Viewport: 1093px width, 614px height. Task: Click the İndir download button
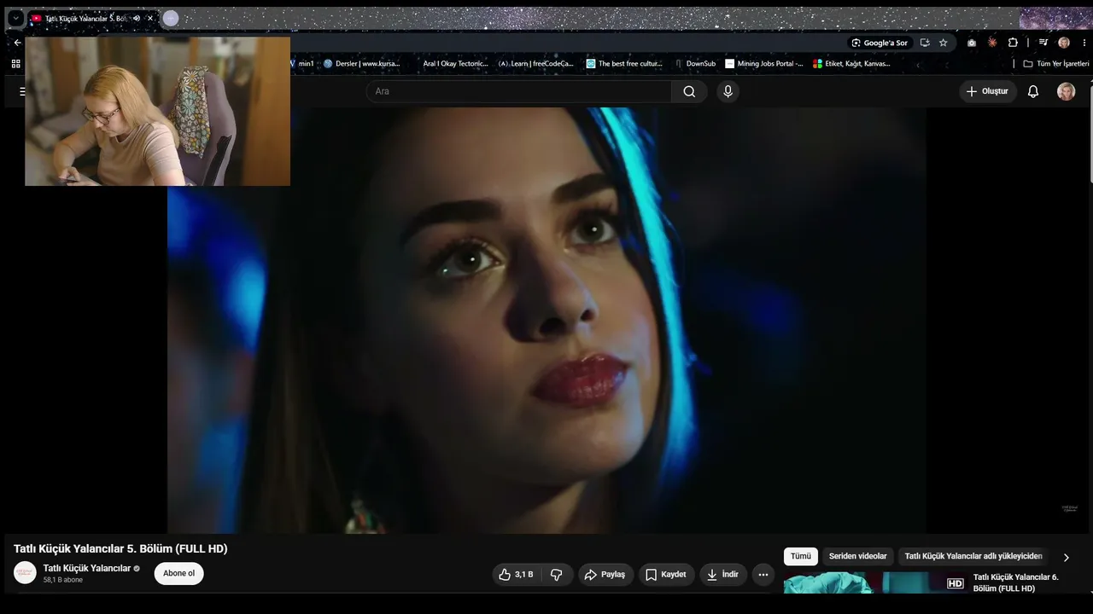click(723, 575)
